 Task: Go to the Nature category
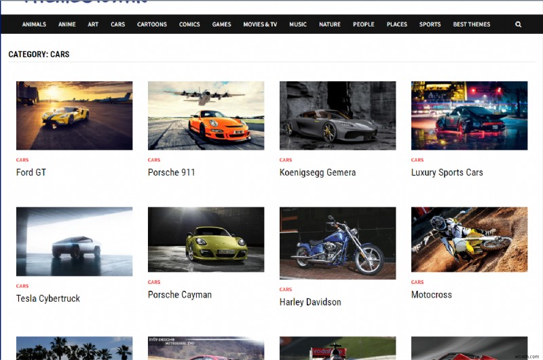tap(330, 24)
